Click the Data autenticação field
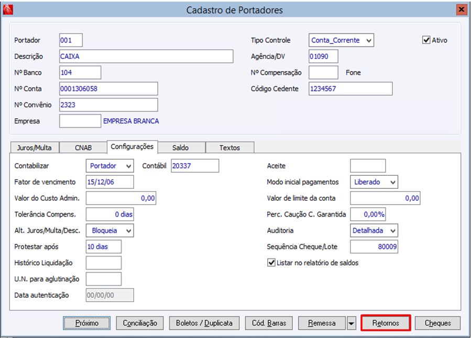Viewport: 471px width, 338px height. tap(110, 296)
